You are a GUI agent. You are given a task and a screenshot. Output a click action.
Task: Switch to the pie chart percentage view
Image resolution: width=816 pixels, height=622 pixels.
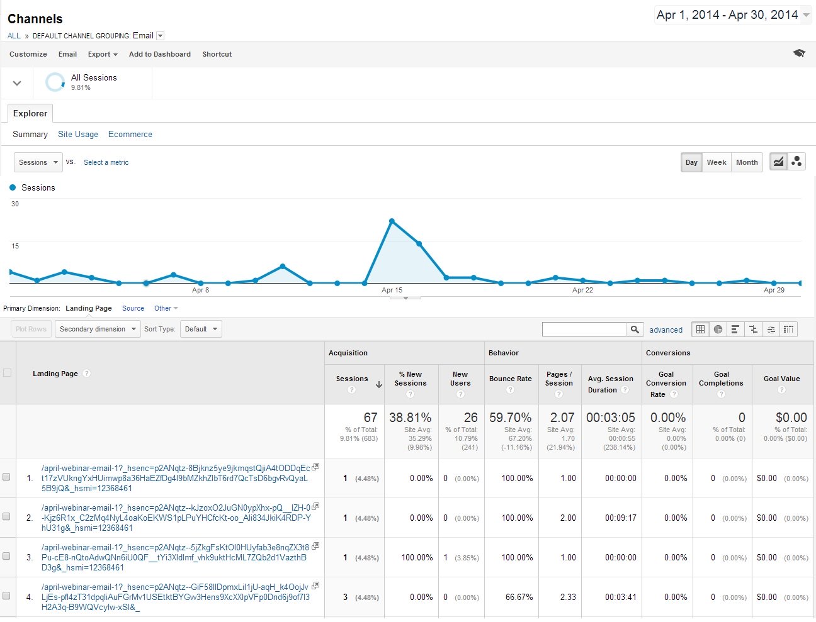(718, 329)
